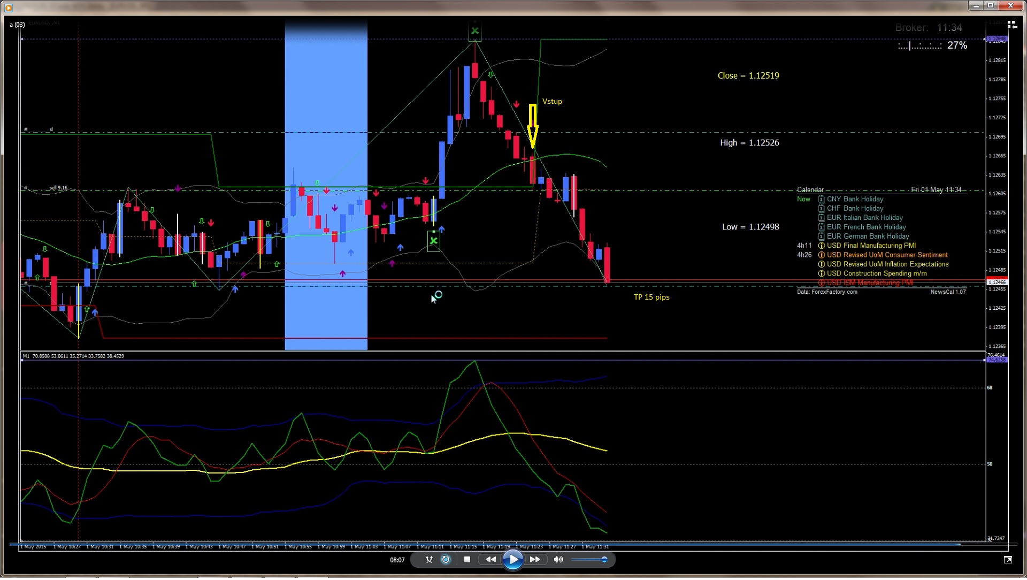Click the 4h26 countdown label
The height and width of the screenshot is (580, 1027).
pyautogui.click(x=804, y=255)
